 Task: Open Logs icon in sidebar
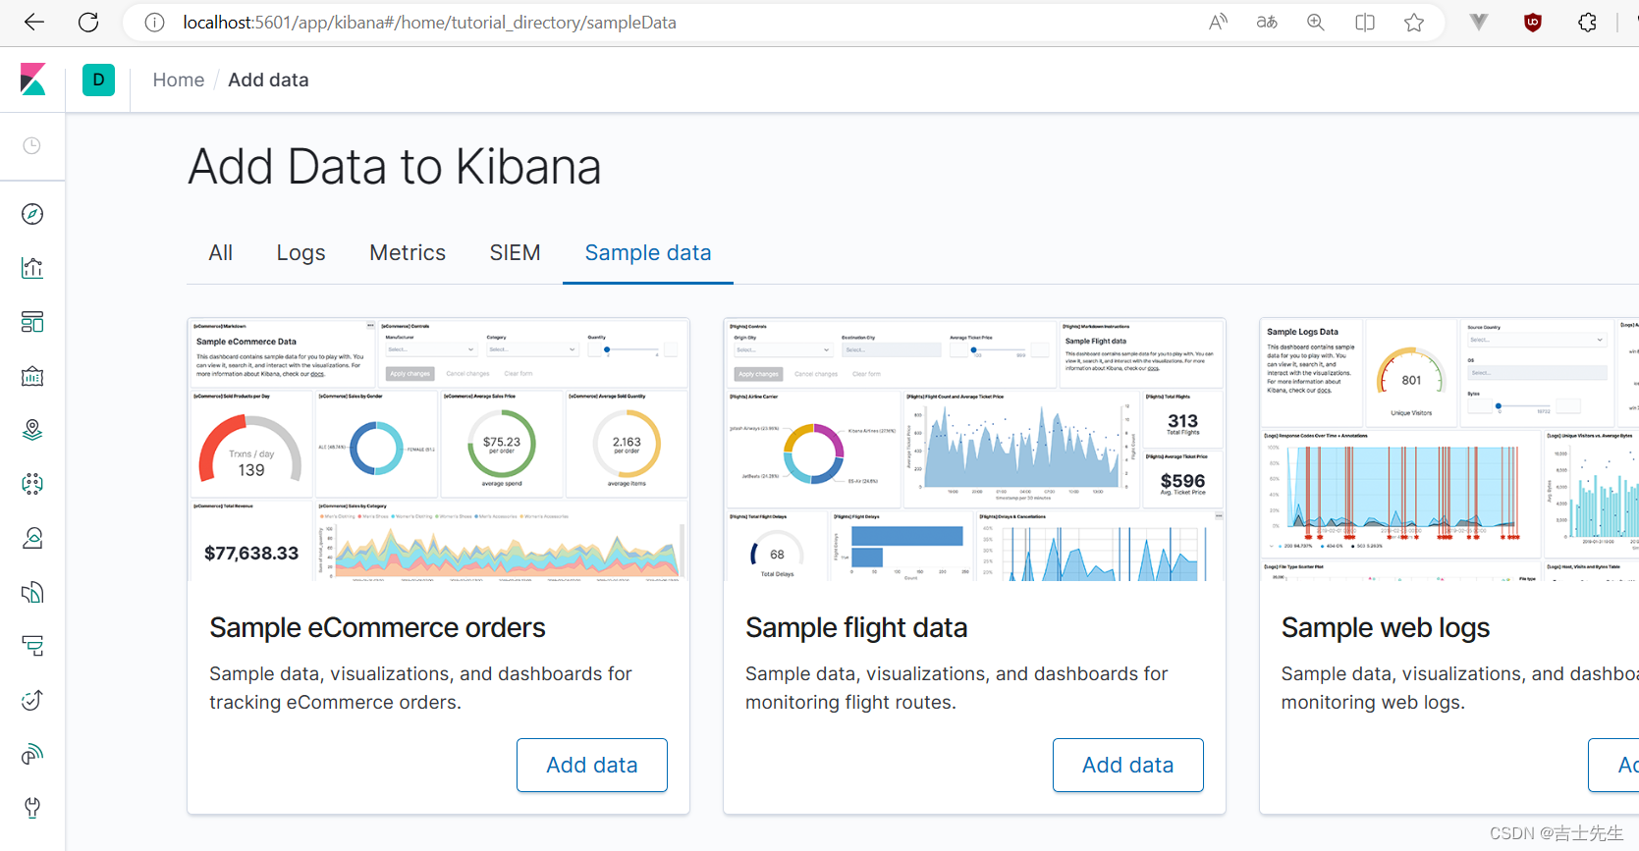point(32,592)
